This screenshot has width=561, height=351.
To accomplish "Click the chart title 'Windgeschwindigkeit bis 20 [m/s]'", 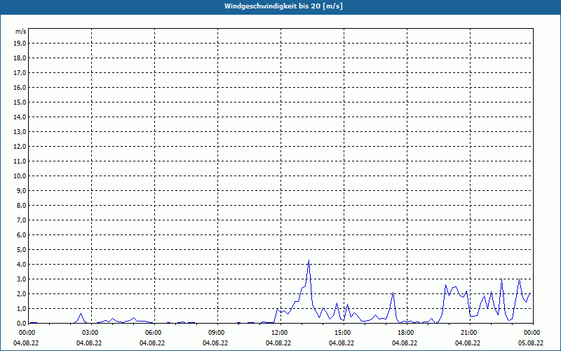I will (283, 6).
